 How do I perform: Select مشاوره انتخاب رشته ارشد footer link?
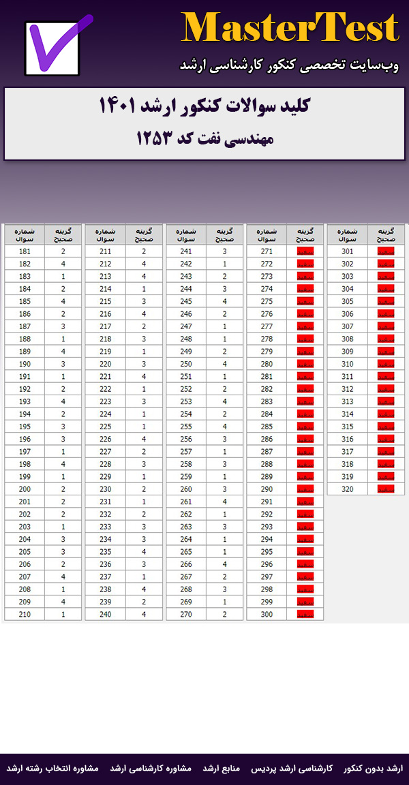[53, 768]
